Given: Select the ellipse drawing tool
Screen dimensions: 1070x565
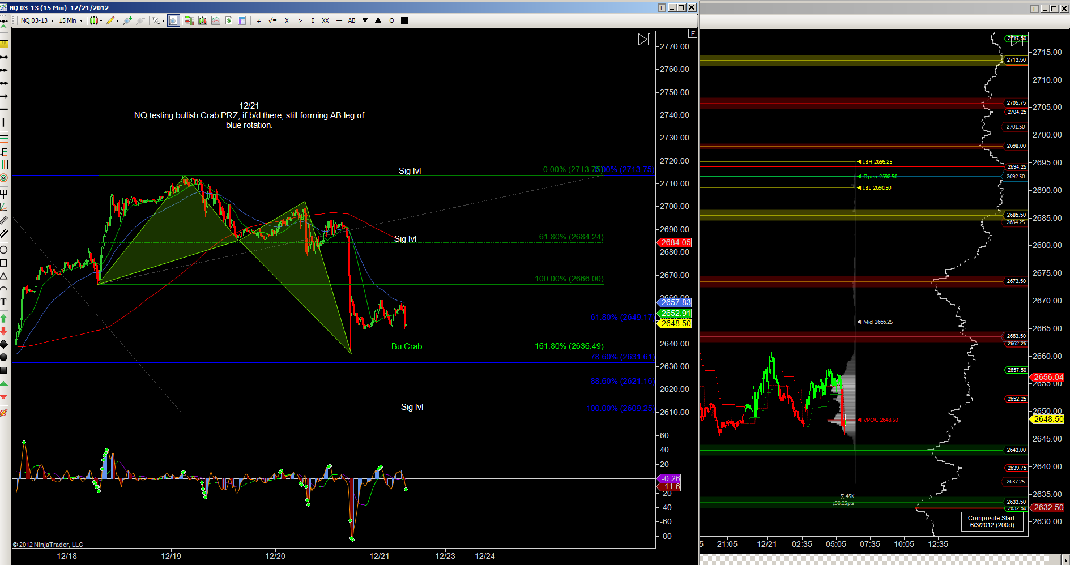Looking at the screenshot, I should pos(3,250).
